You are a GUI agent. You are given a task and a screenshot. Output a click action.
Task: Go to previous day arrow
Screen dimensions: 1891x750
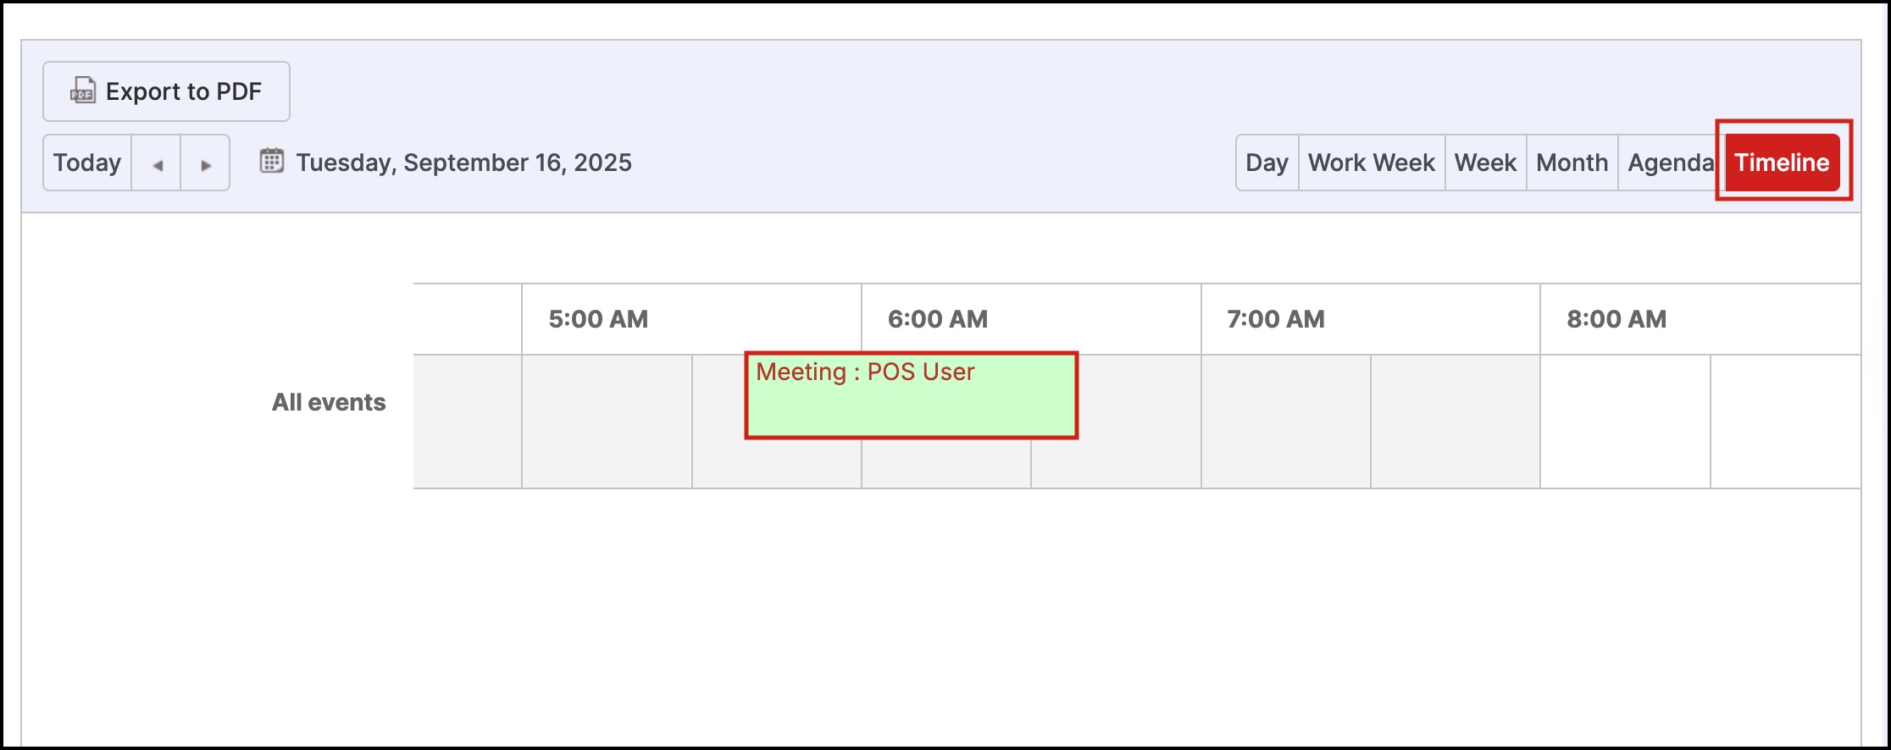157,163
